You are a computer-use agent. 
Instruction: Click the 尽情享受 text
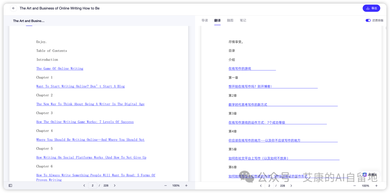click(236, 42)
